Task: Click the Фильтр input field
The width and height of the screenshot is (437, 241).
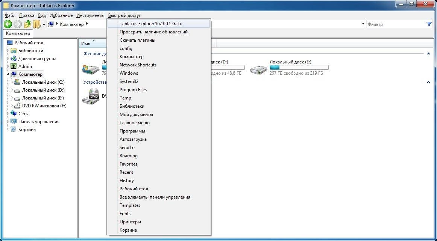Action: 396,24
